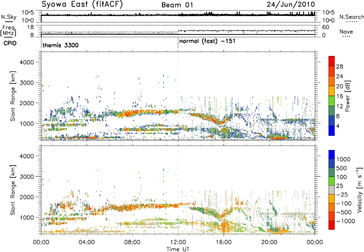This screenshot has height=252, width=364.
Task: Click the '08:00' time tick label
Action: tap(132, 242)
